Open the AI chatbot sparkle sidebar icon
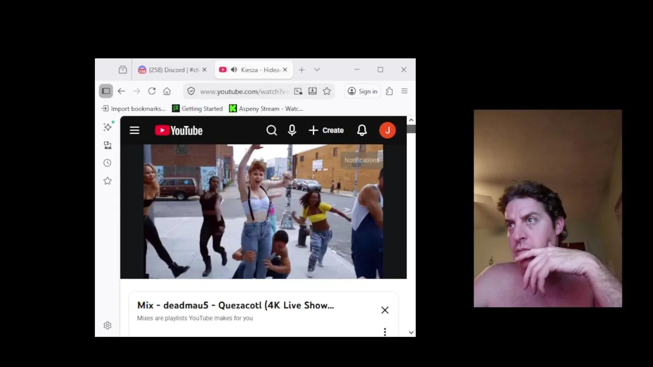The width and height of the screenshot is (653, 367). click(x=107, y=127)
